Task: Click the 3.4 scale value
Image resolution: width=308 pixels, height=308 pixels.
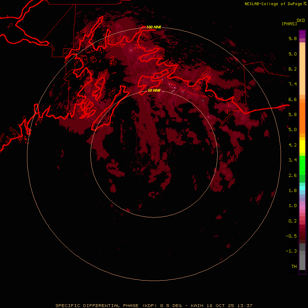Action: coord(293,160)
